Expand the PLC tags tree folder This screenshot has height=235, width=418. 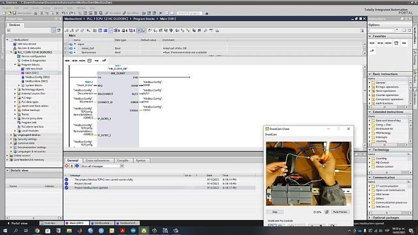(x=15, y=98)
